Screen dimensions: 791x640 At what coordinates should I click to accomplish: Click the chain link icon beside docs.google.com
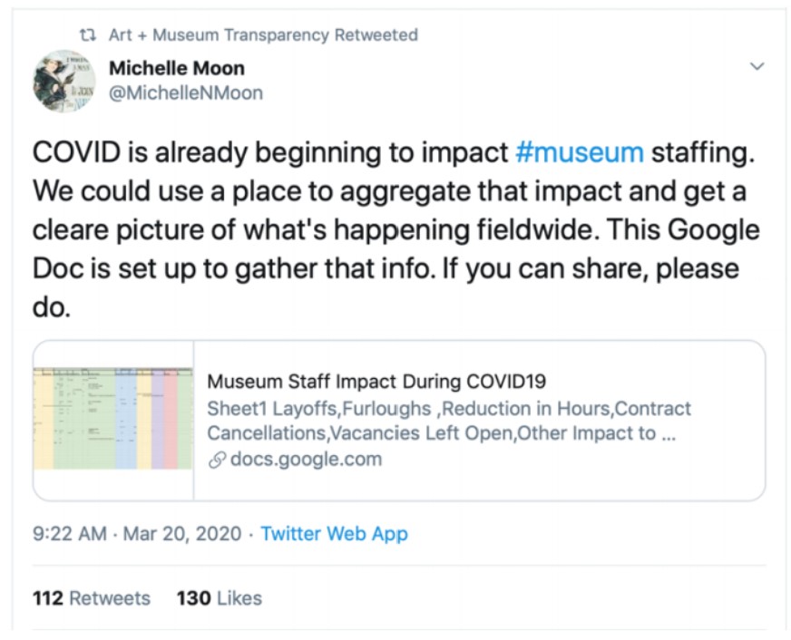coord(216,459)
